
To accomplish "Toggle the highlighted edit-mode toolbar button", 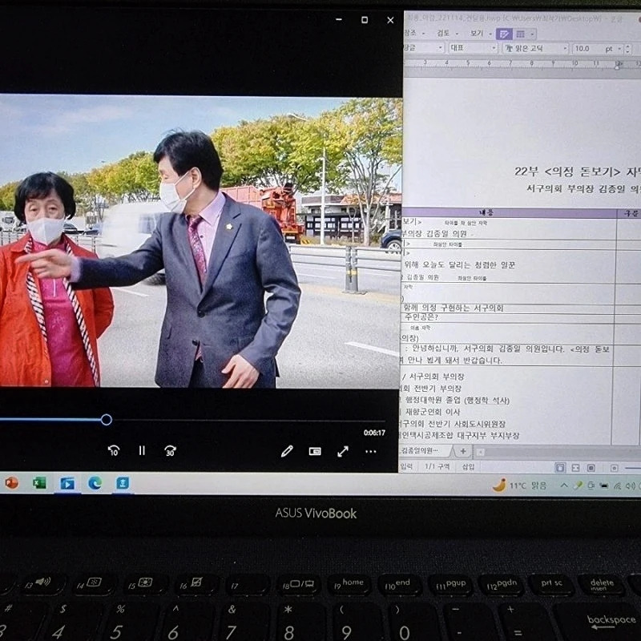I will (504, 34).
